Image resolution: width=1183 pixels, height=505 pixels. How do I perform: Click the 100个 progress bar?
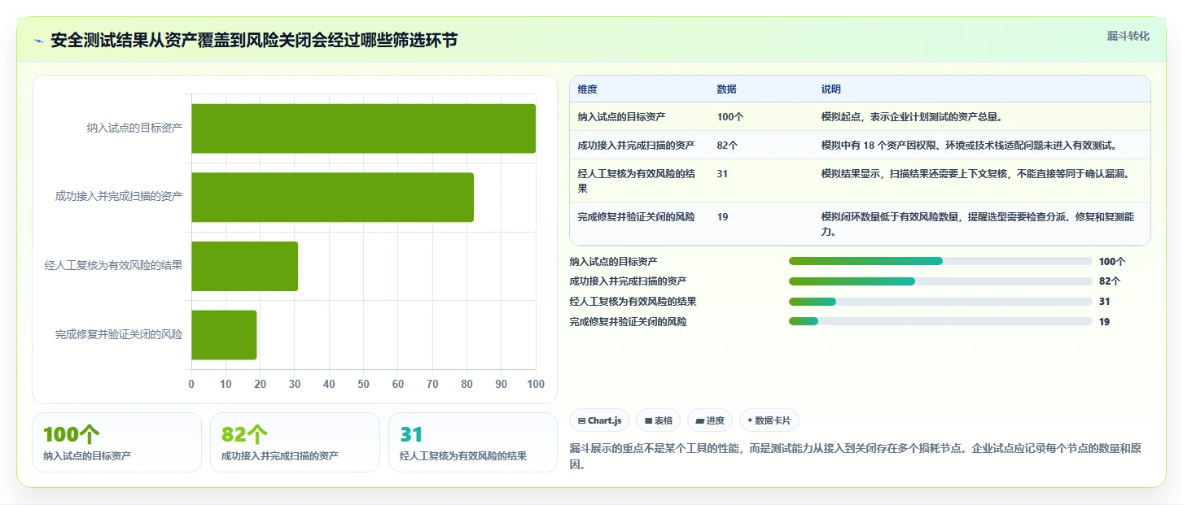tap(940, 261)
